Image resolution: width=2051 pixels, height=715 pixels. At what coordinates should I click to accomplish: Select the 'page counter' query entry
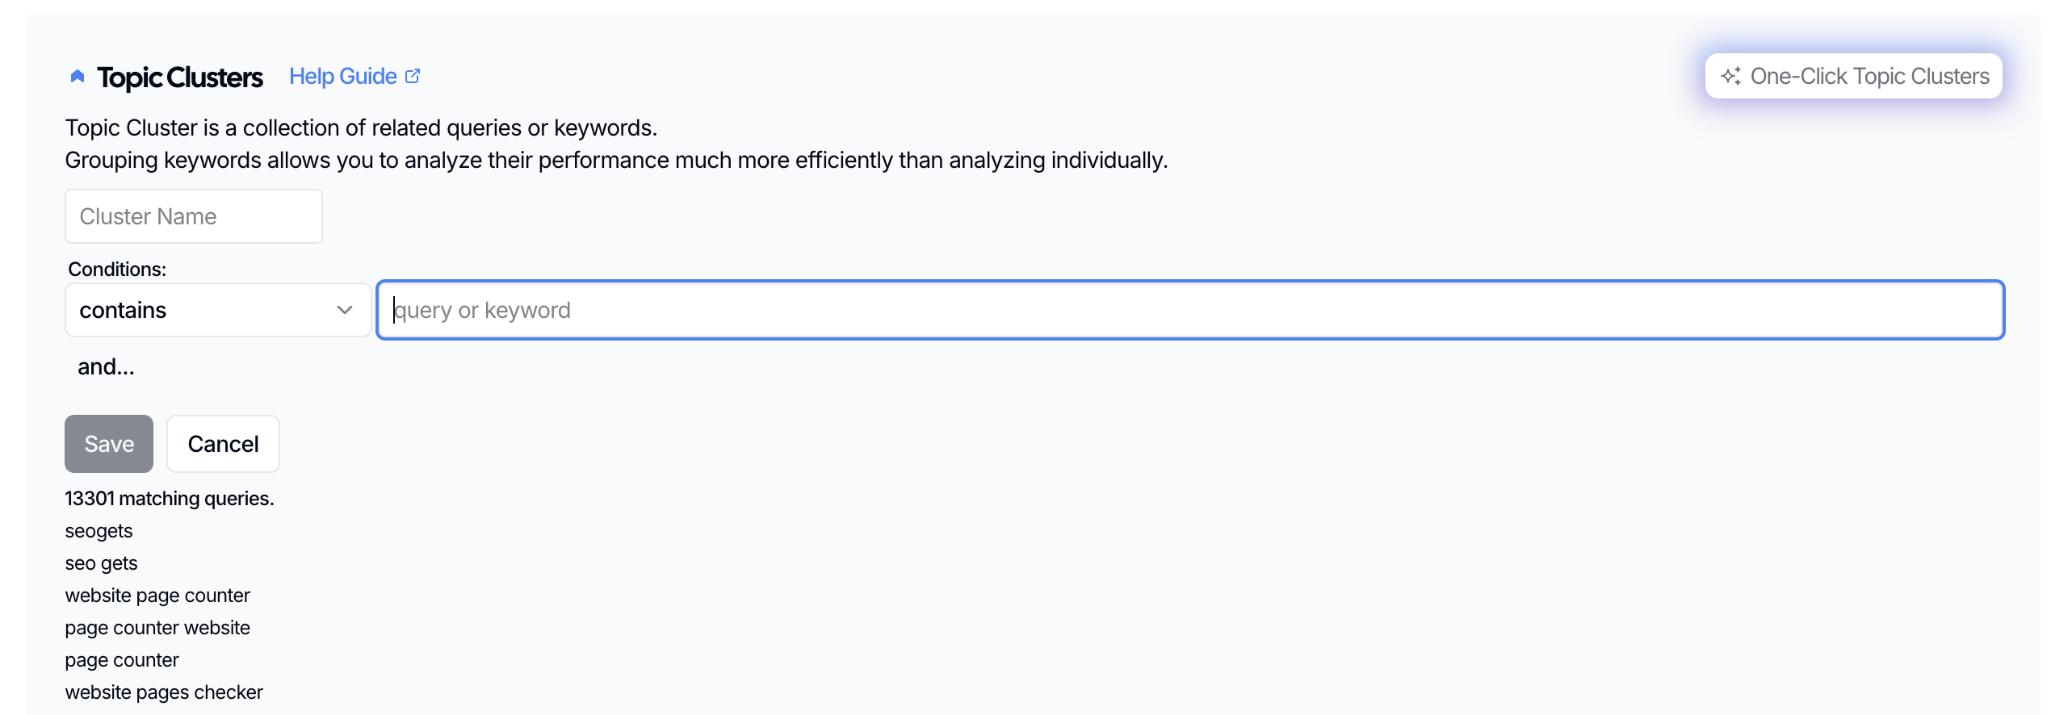click(x=122, y=660)
